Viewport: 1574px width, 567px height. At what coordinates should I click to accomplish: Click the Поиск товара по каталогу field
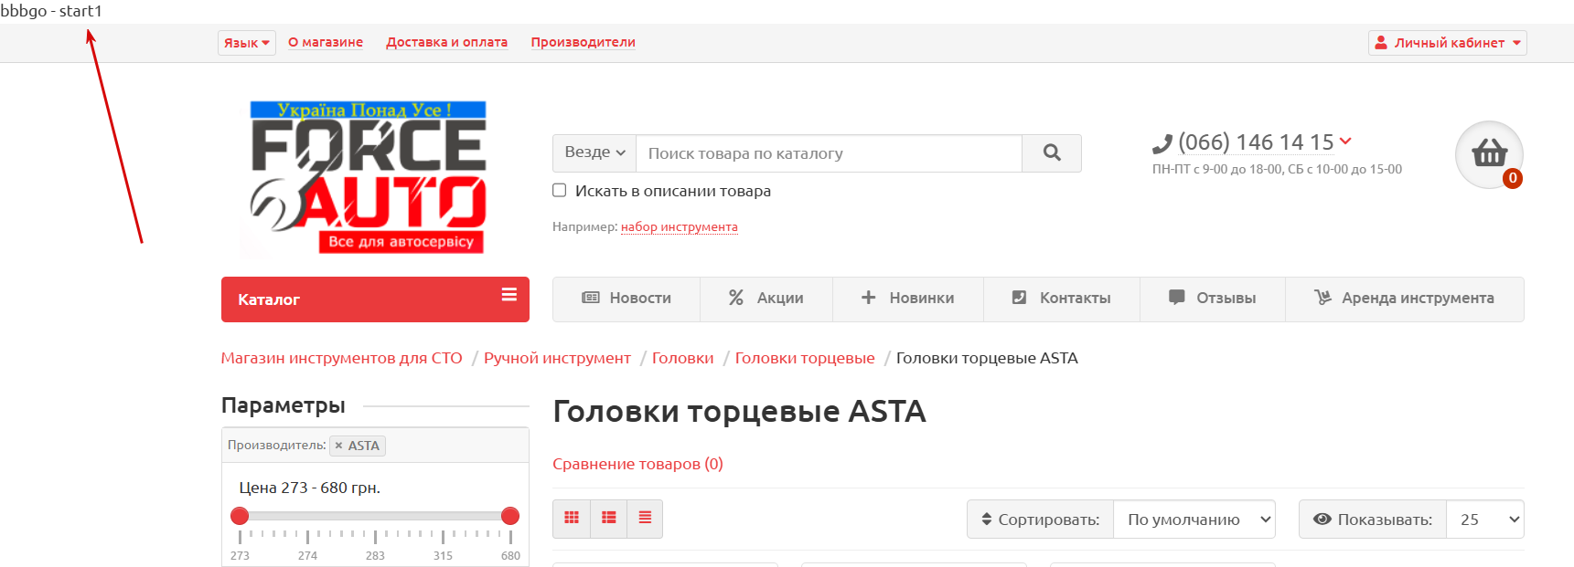829,153
